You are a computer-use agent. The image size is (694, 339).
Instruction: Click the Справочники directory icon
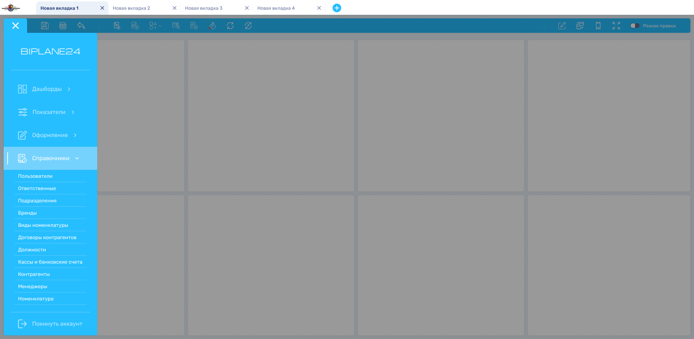pyautogui.click(x=22, y=158)
